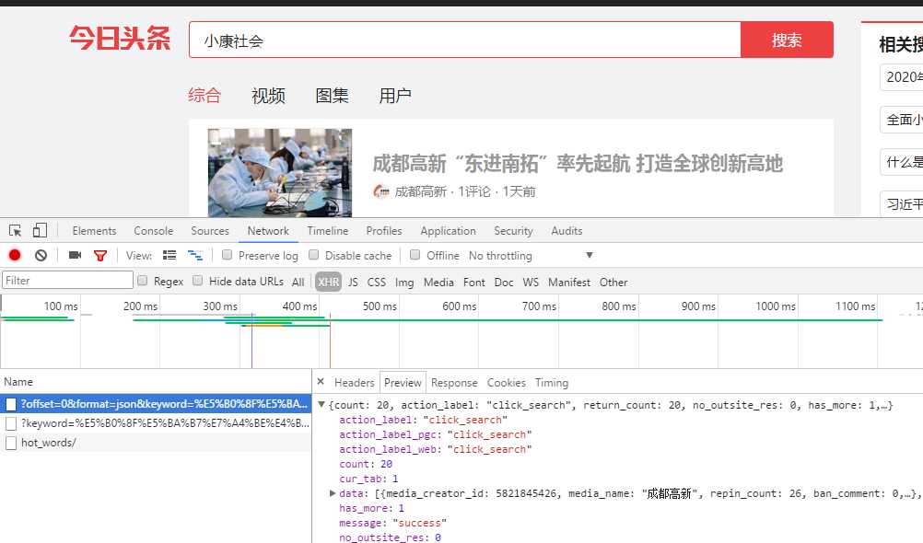Image resolution: width=923 pixels, height=543 pixels.
Task: Click the 今日头条 logo
Action: [x=120, y=39]
